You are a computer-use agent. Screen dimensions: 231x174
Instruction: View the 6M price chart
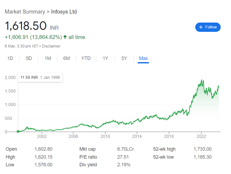click(66, 58)
